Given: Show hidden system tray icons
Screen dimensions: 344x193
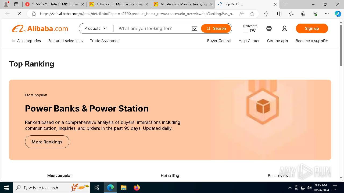Looking at the screenshot, I should coord(290,188).
